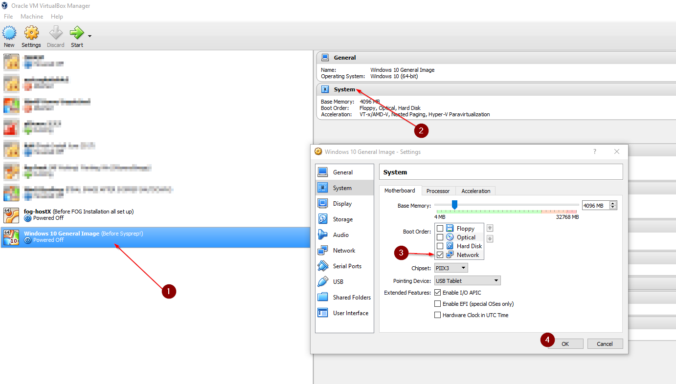Select the fog-hostX virtual machine
Image resolution: width=676 pixels, height=384 pixels.
[x=157, y=215]
